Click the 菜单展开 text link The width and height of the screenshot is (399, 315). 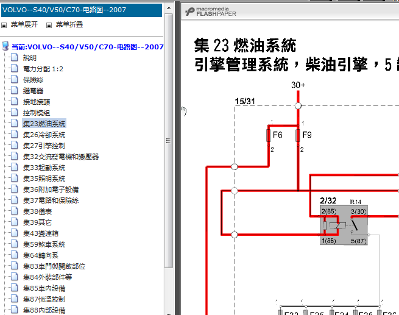pos(24,25)
